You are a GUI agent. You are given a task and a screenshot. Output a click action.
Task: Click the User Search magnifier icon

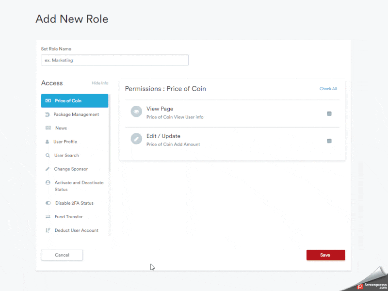click(48, 155)
